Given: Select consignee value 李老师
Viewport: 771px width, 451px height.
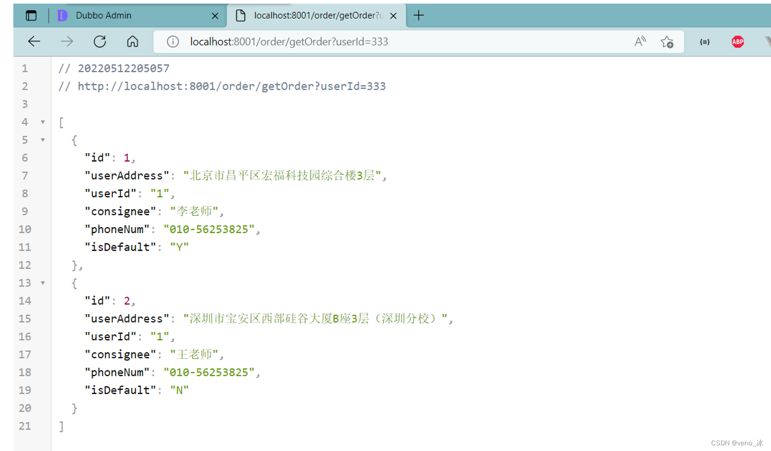Looking at the screenshot, I should 194,211.
